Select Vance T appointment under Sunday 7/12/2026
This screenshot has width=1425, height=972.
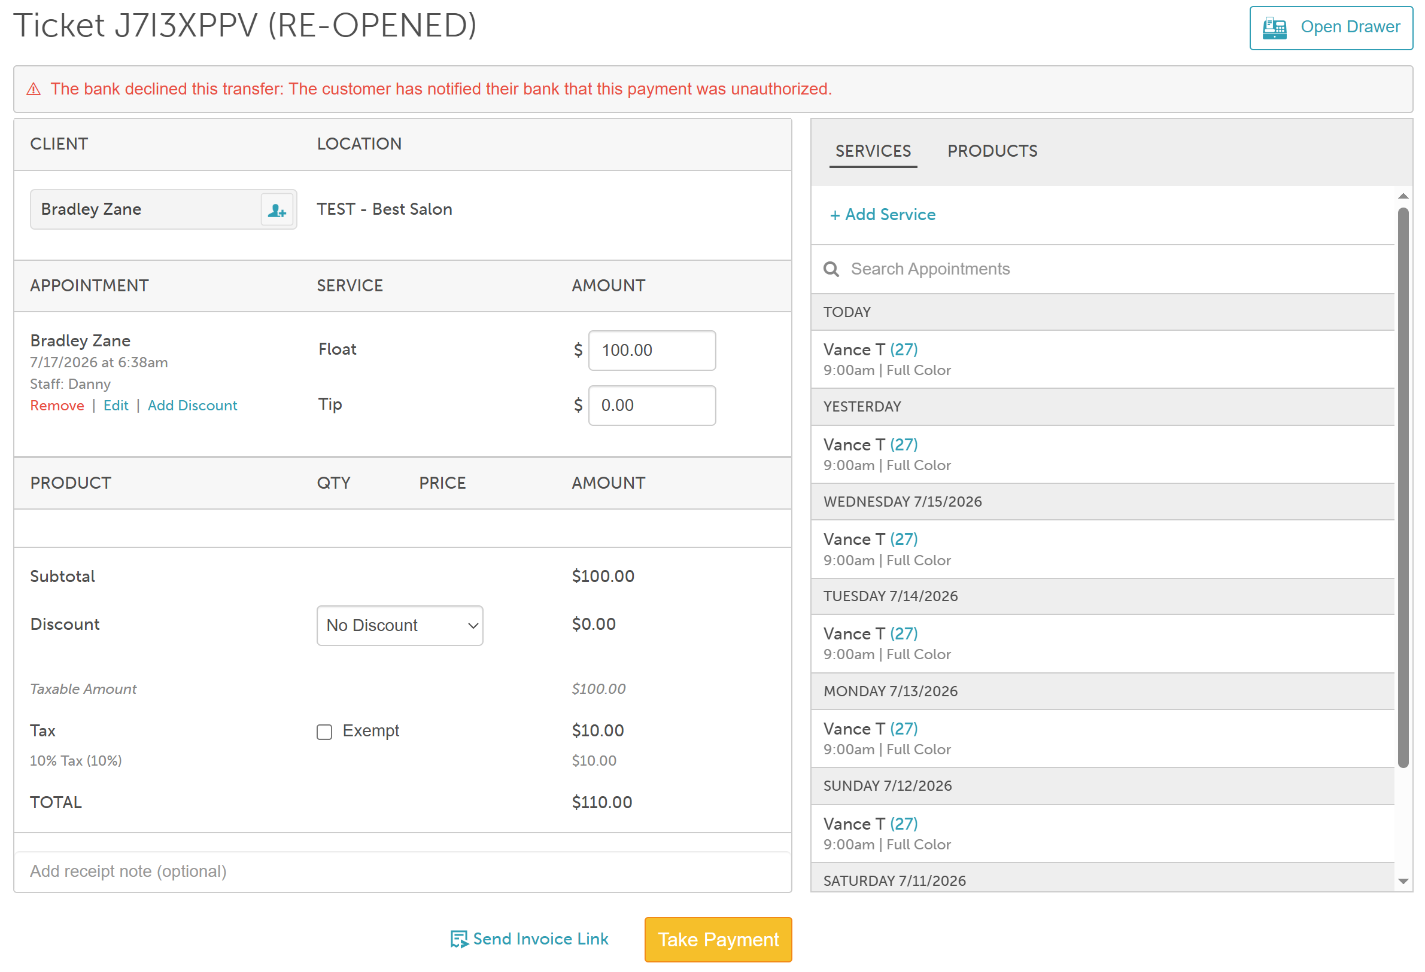pyautogui.click(x=1102, y=834)
